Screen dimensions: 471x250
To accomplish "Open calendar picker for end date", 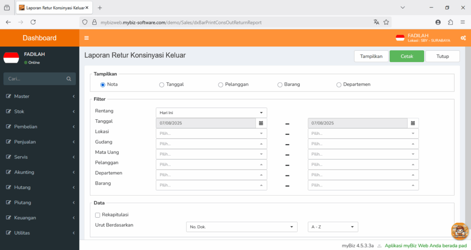I will tap(413, 123).
